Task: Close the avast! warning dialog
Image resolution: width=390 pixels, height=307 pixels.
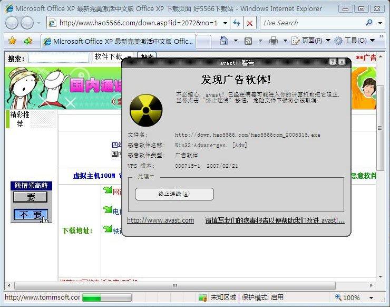Action: 342,62
